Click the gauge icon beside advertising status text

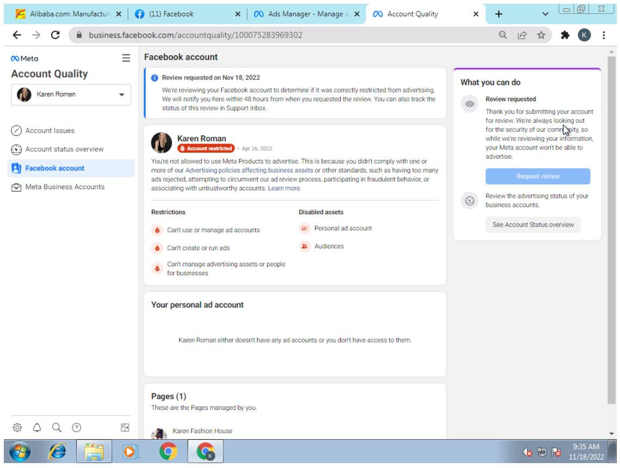pos(469,201)
